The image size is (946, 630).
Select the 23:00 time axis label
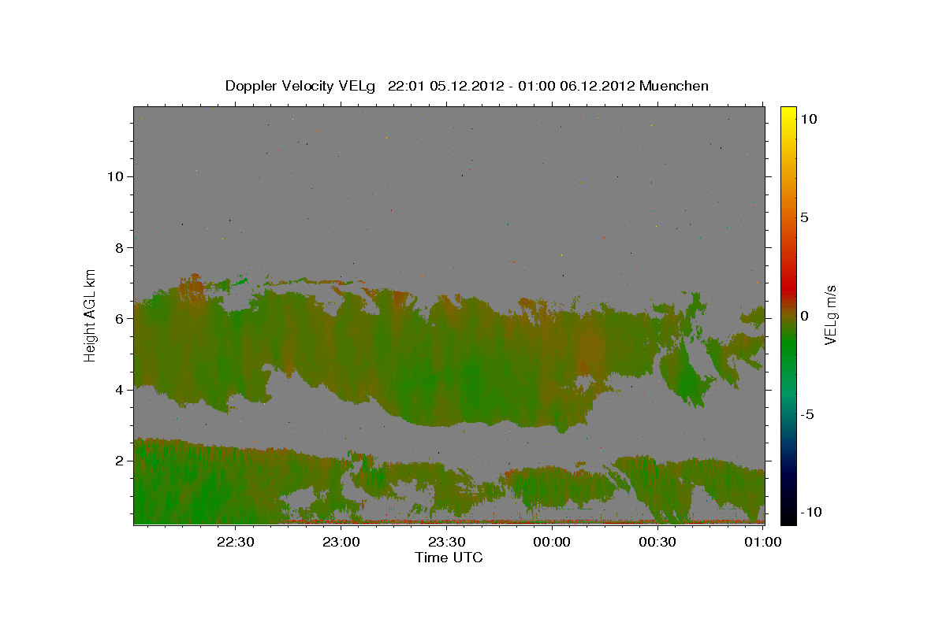(341, 542)
